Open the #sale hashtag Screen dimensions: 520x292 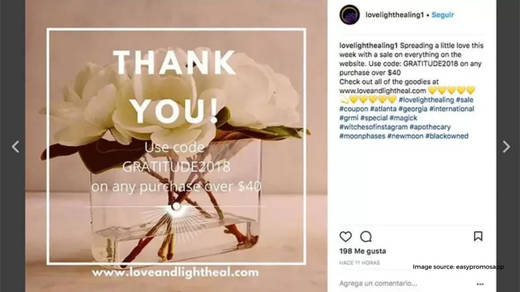[x=465, y=100]
